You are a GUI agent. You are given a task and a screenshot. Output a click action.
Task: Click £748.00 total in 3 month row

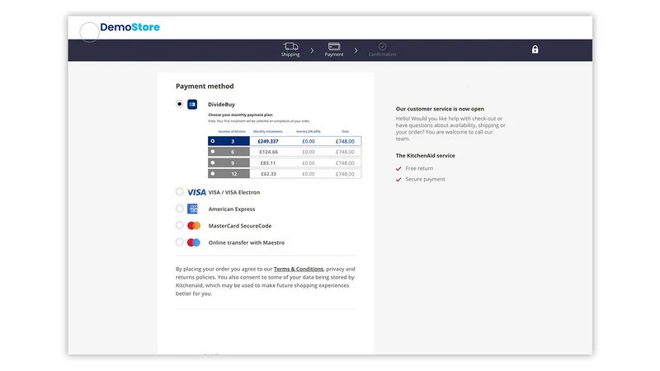click(x=345, y=141)
